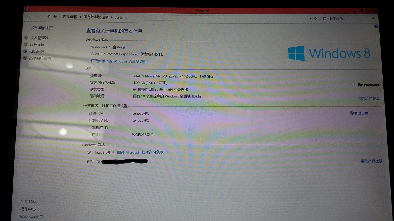Click the 安装内存(RAM) label
The width and height of the screenshot is (394, 221).
click(102, 82)
